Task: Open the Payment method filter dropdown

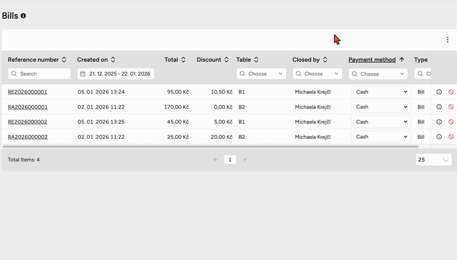Action: pos(378,74)
